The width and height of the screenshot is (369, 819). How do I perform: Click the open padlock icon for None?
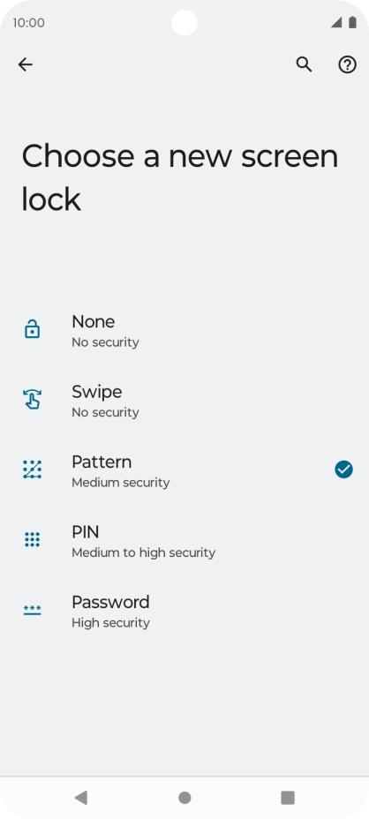(33, 330)
